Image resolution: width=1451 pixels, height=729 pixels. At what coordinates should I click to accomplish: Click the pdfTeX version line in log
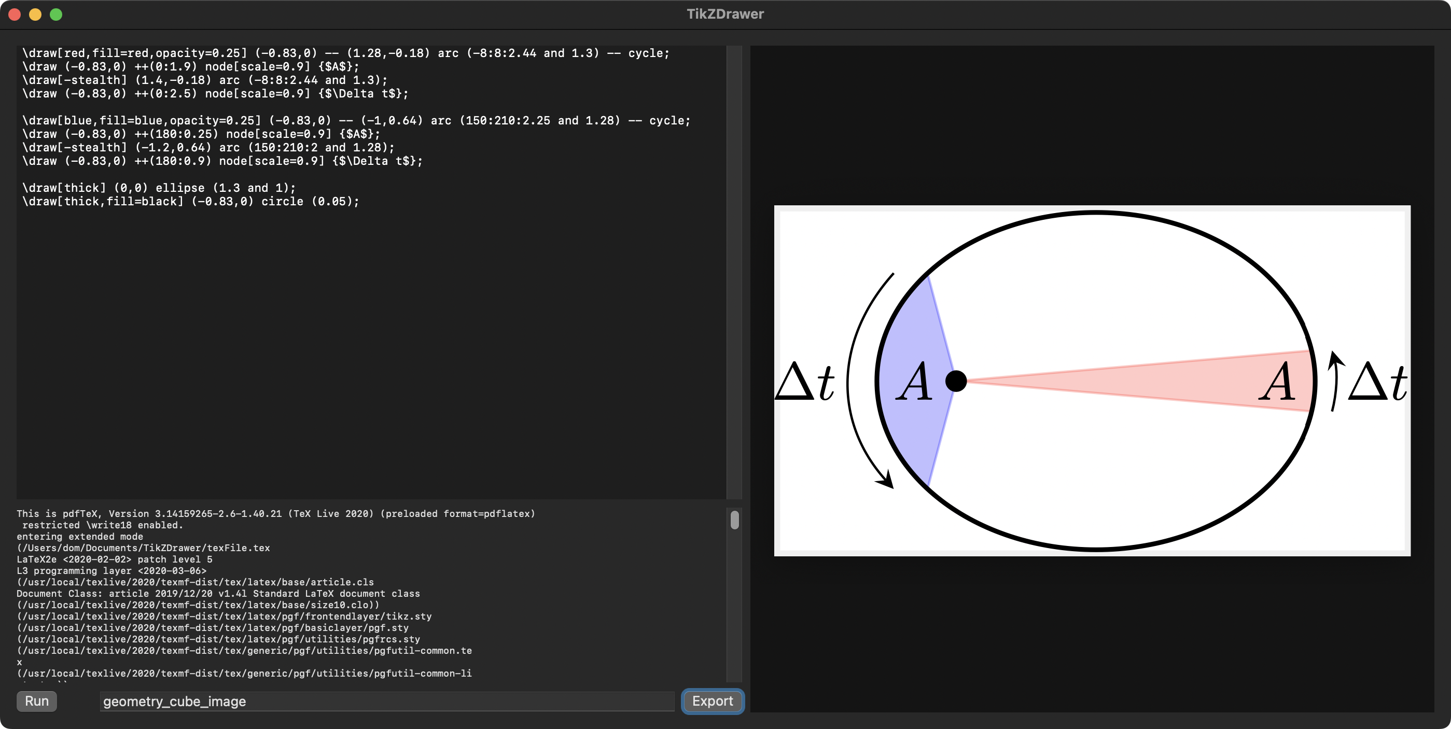(x=275, y=513)
